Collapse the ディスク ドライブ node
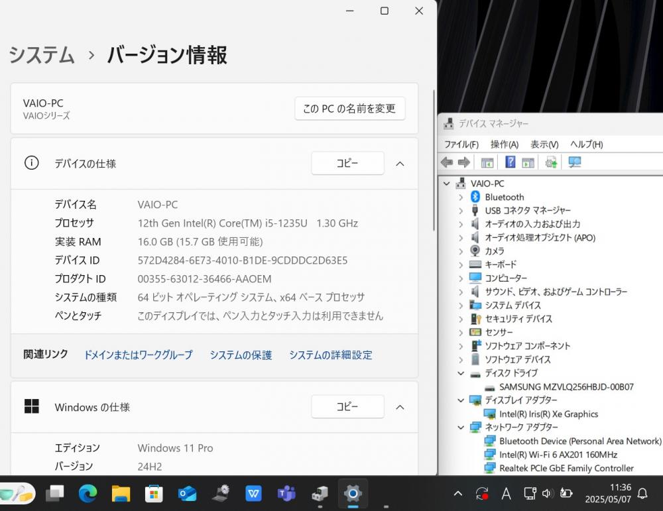Image resolution: width=663 pixels, height=511 pixels. pyautogui.click(x=461, y=373)
